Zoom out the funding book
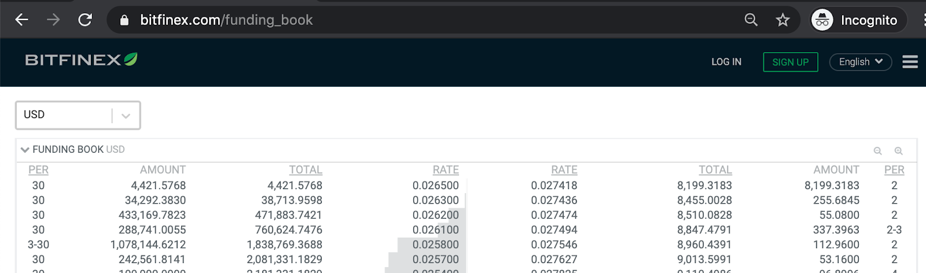Image resolution: width=926 pixels, height=273 pixels. point(877,151)
